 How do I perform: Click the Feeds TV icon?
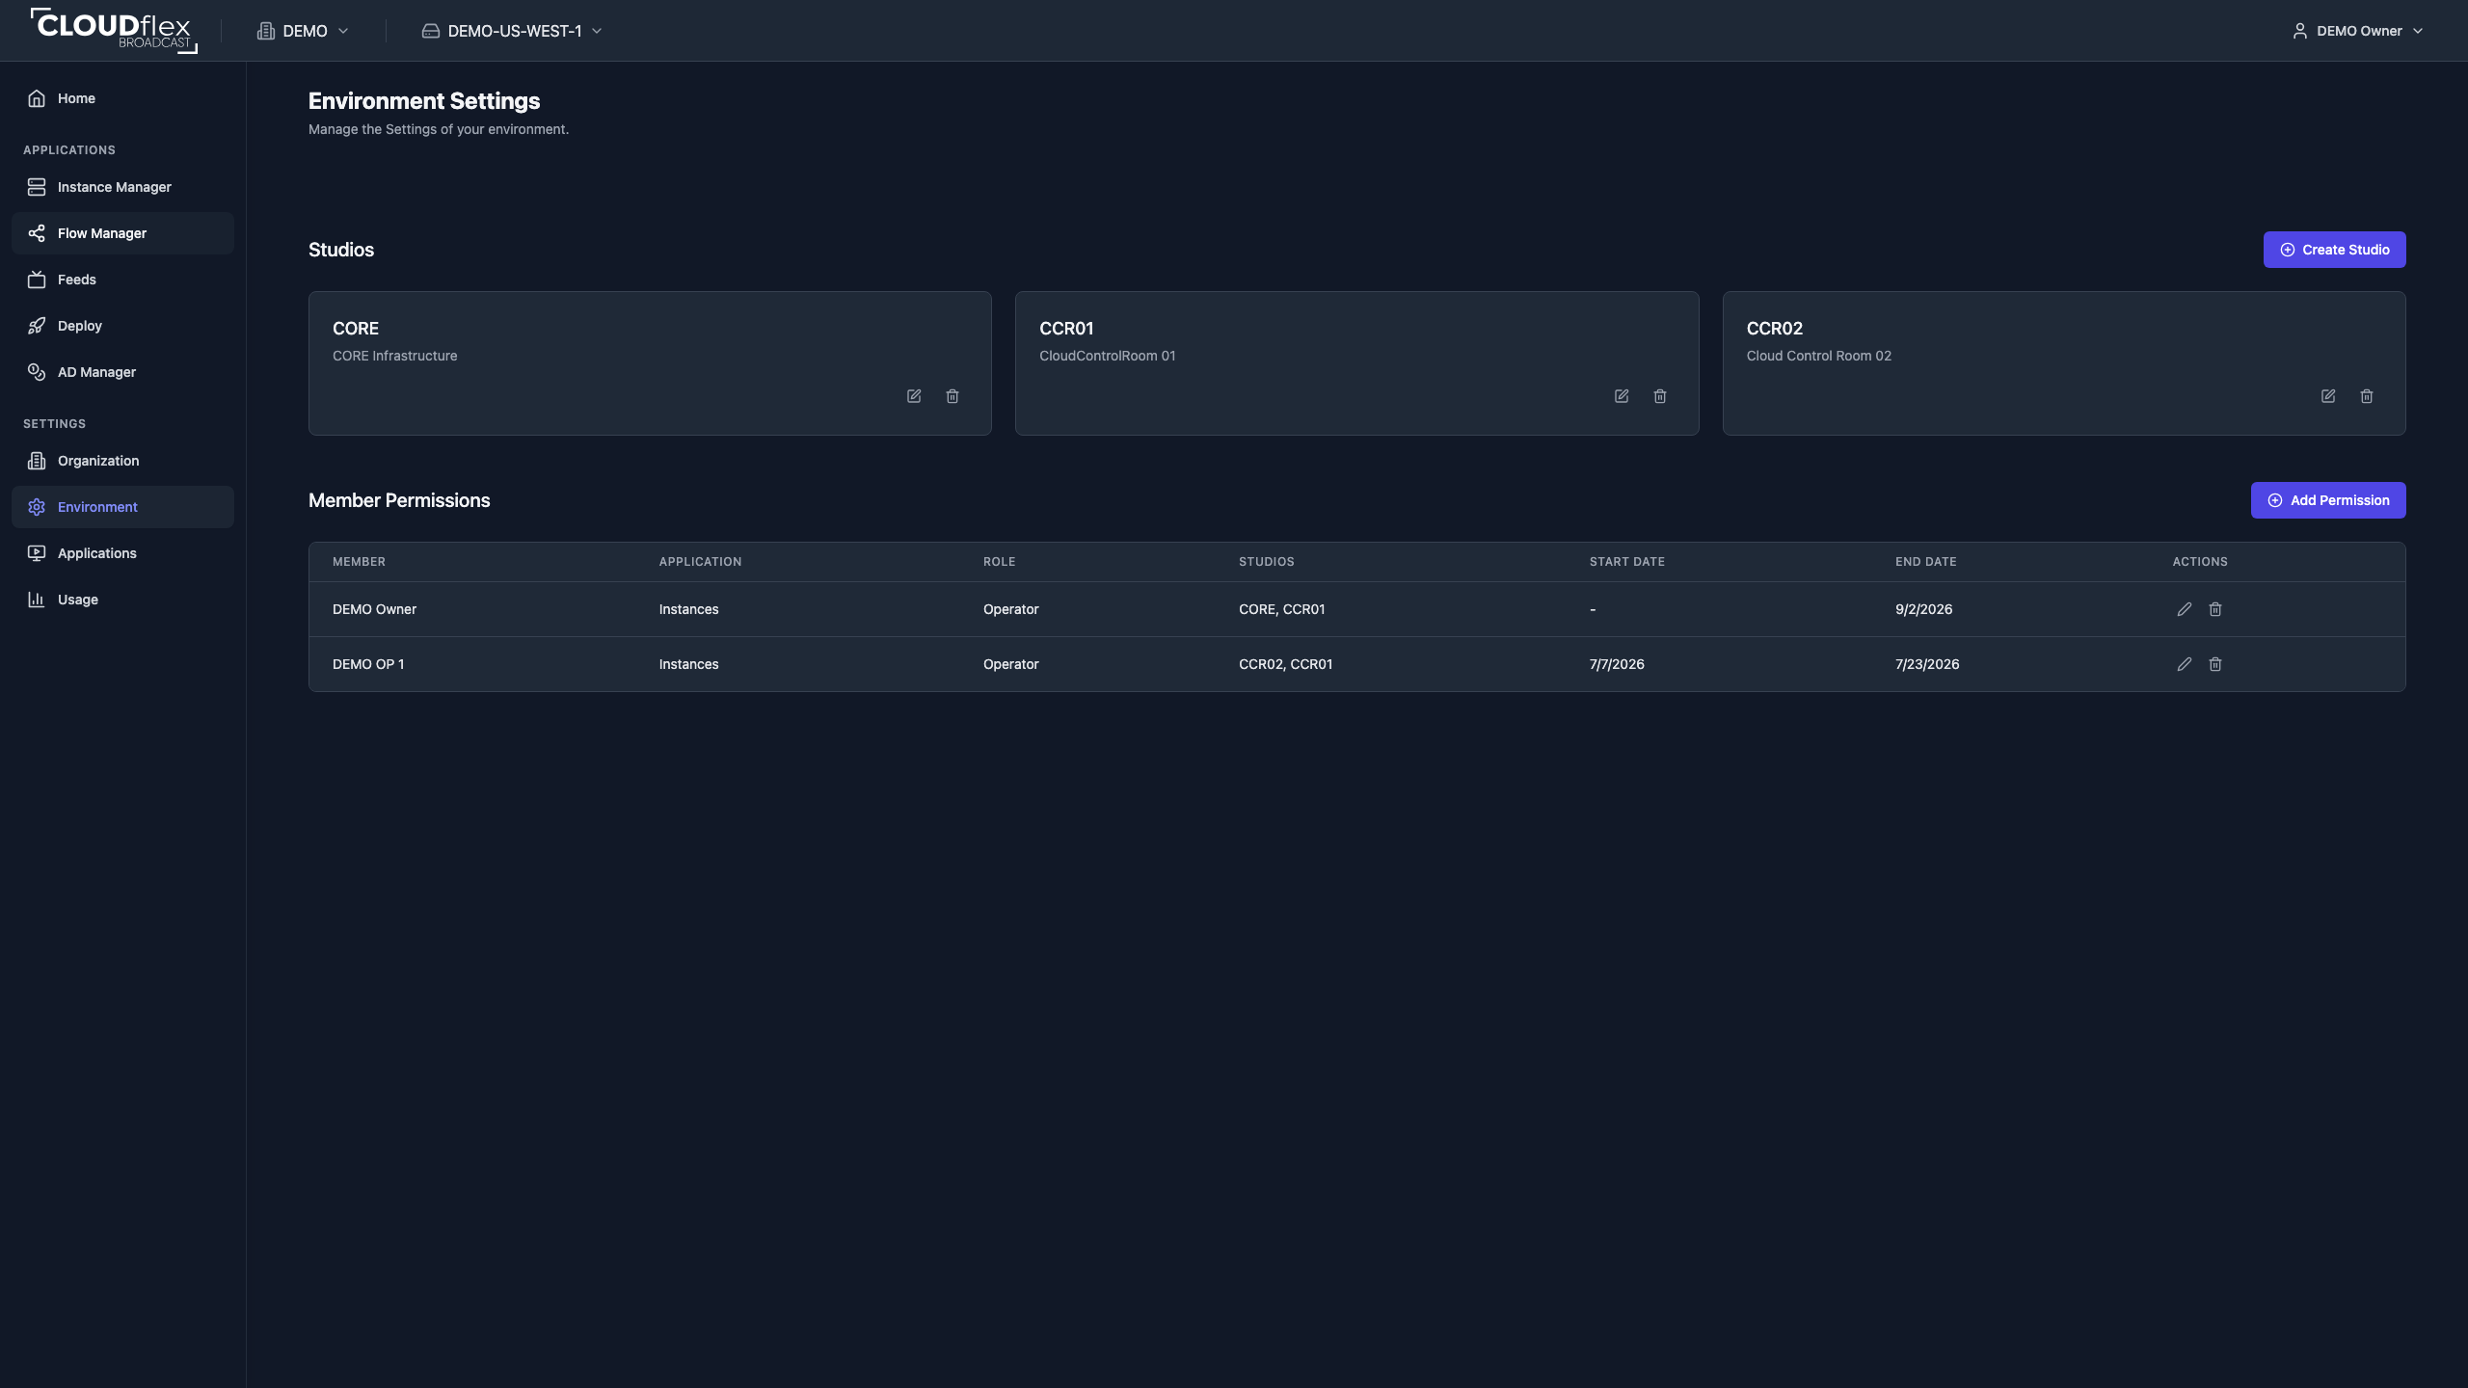tap(37, 280)
